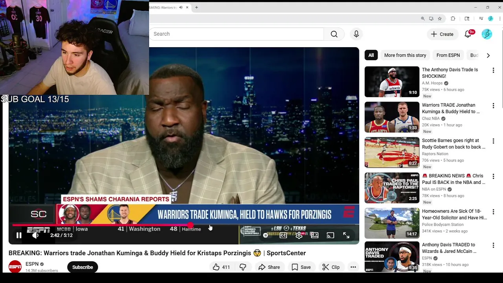Image resolution: width=503 pixels, height=283 pixels.
Task: Open the Scottie Barnes Raptors Nation thumbnail
Action: click(392, 153)
